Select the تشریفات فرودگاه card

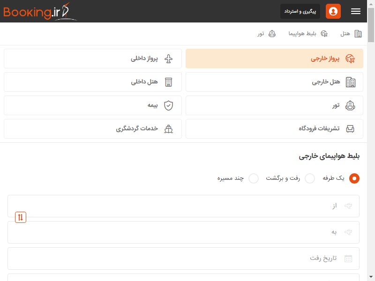pyautogui.click(x=274, y=129)
